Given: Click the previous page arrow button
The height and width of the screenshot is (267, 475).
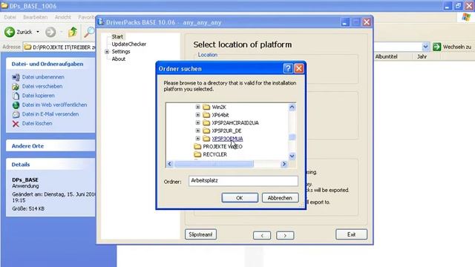Looking at the screenshot, I should pyautogui.click(x=262, y=235).
